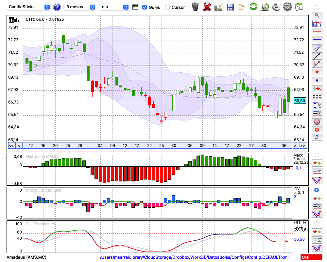Select the blue horizontal line tool
Viewport: 327px width, 262px height.
[317, 40]
